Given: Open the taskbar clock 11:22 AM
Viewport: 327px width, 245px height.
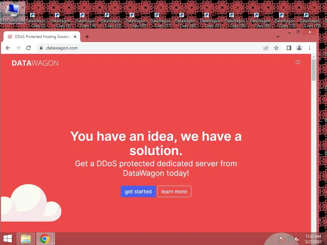Looking at the screenshot, I should tap(313, 239).
